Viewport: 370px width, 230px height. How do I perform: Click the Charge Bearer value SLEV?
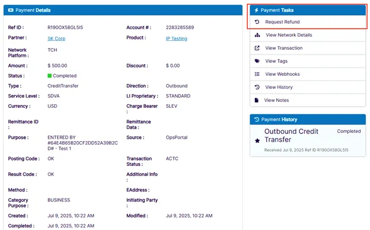(x=171, y=106)
